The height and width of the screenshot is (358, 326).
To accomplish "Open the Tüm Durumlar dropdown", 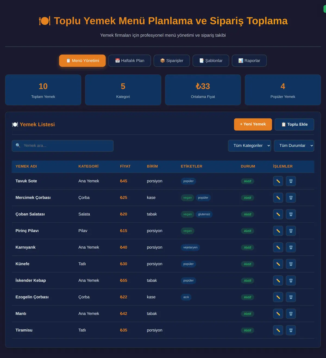I will pos(294,146).
